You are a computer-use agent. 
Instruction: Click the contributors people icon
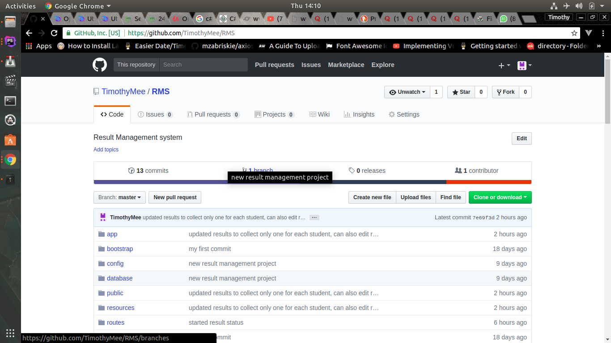click(458, 170)
